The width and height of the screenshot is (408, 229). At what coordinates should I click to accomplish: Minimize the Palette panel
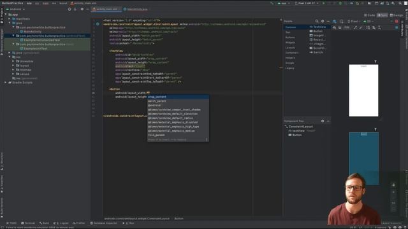(x=328, y=21)
